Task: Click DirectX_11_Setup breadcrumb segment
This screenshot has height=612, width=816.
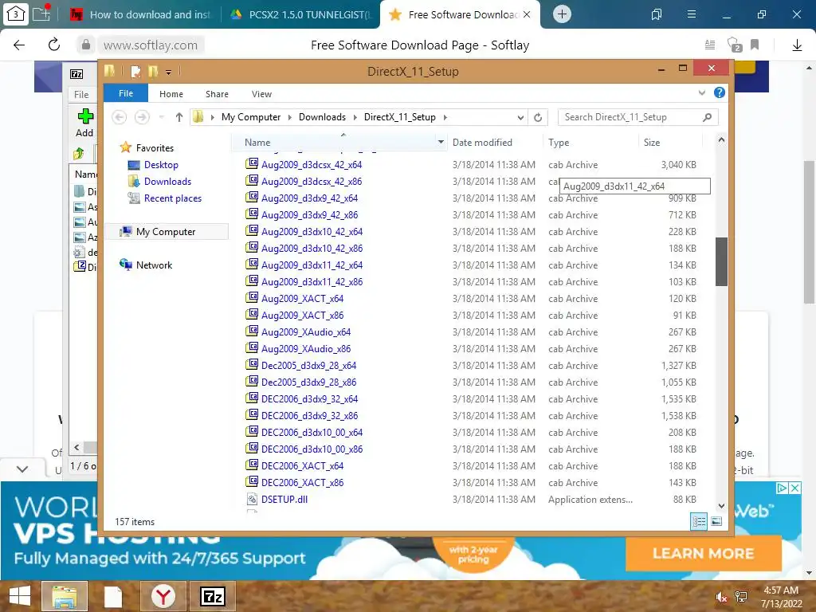Action: (400, 117)
